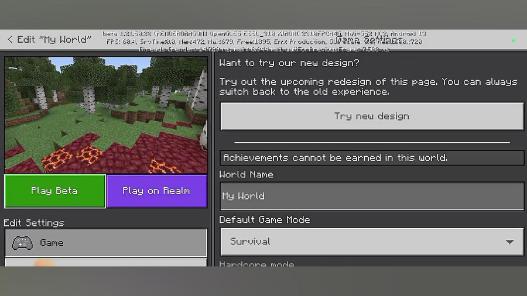
Task: Open the Game settings tab
Action: click(x=106, y=243)
